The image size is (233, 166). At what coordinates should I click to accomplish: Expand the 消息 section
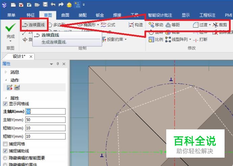pyautogui.click(x=6, y=72)
